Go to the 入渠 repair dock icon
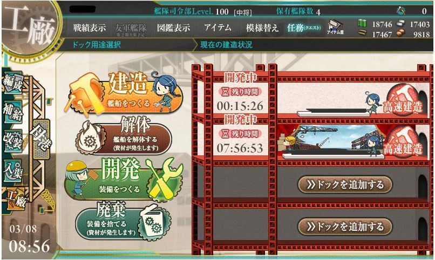Image resolution: width=435 pixels, height=260 pixels. 13,169
